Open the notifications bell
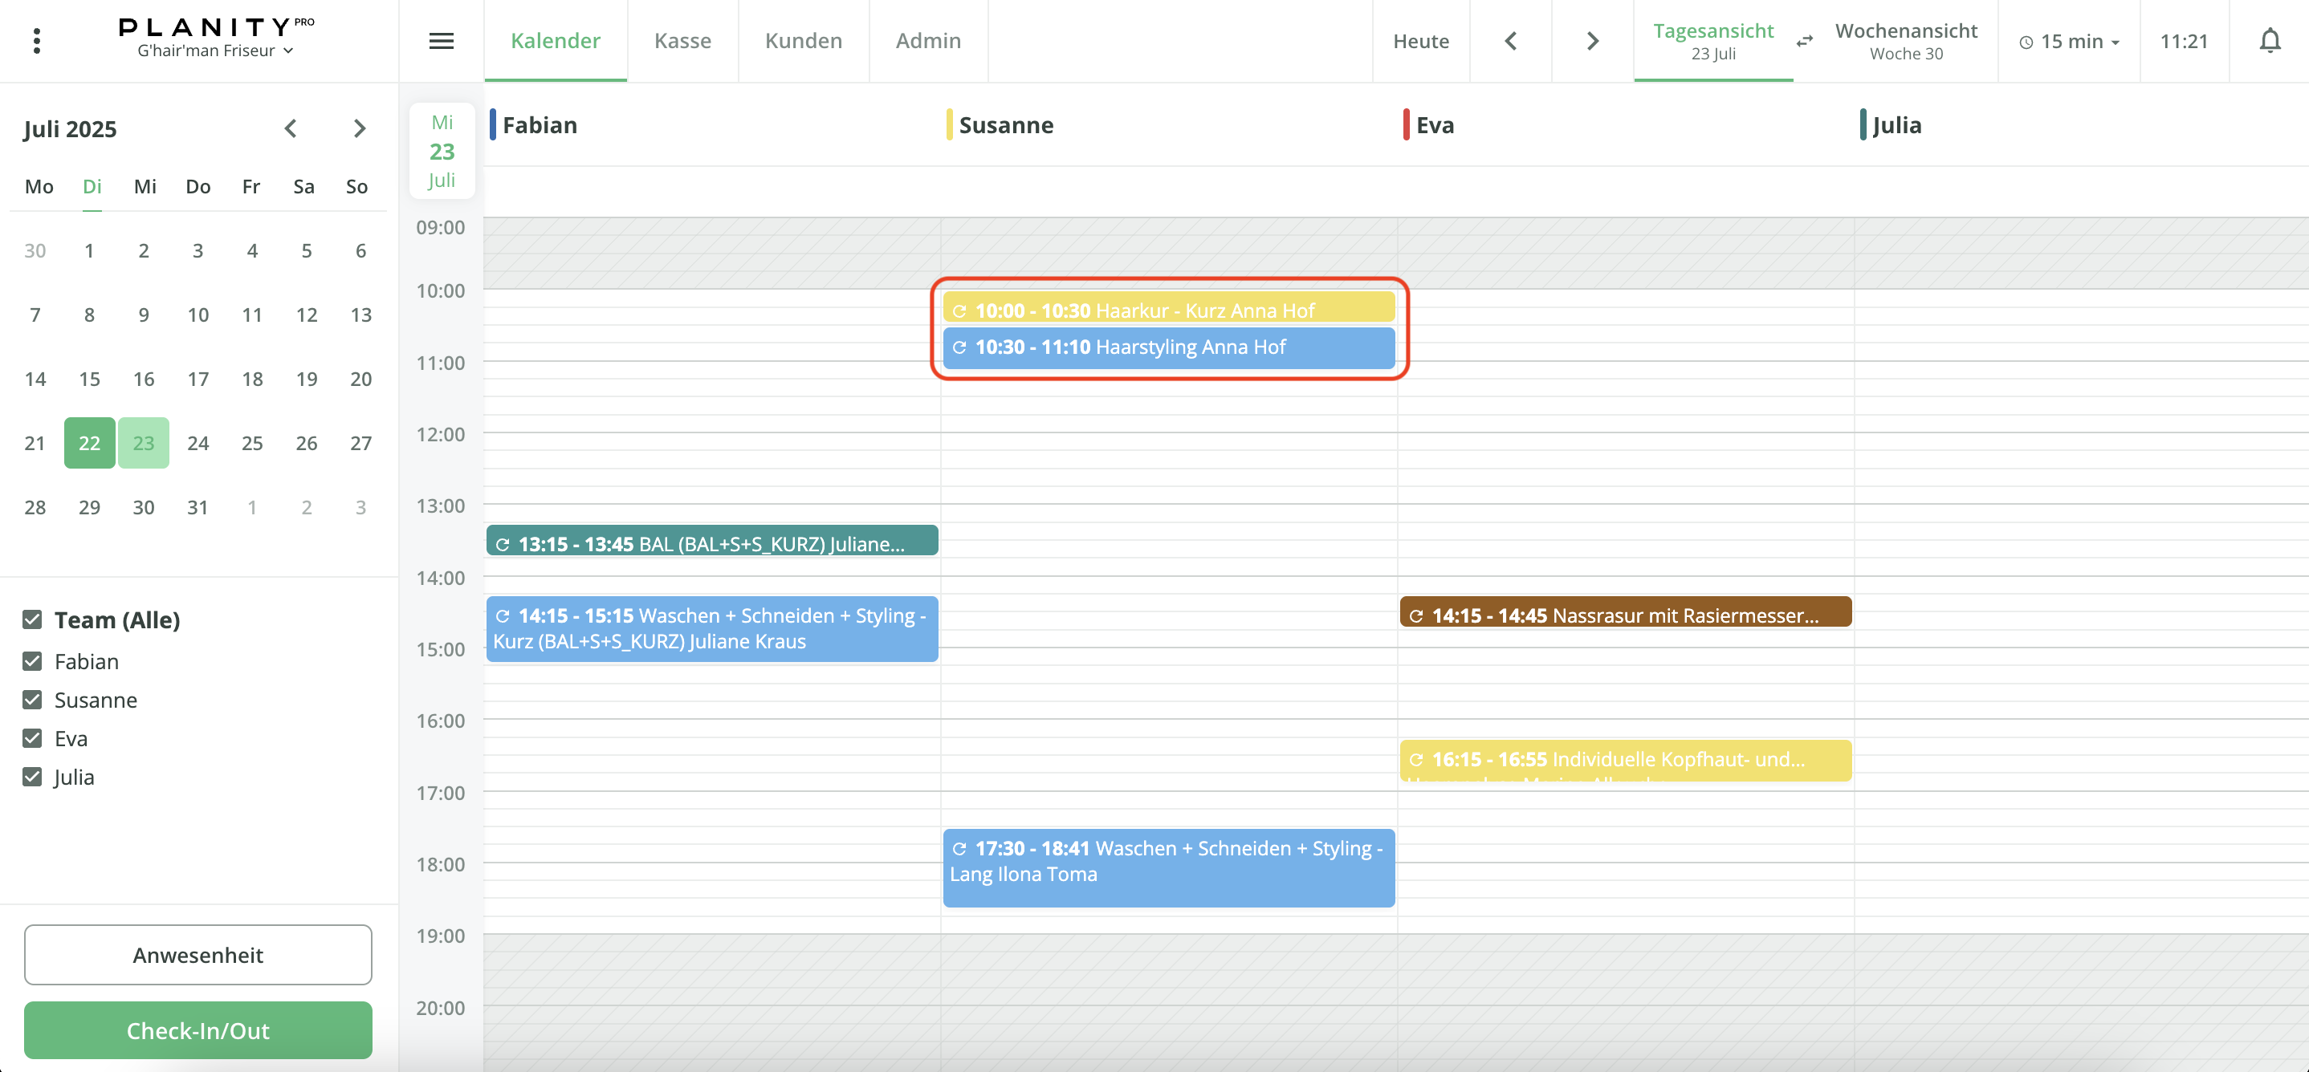The width and height of the screenshot is (2309, 1072). coord(2270,41)
